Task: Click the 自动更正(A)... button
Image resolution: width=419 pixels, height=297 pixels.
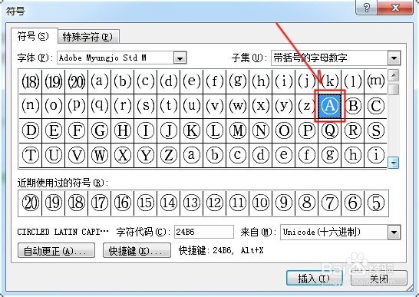Action: [x=56, y=250]
